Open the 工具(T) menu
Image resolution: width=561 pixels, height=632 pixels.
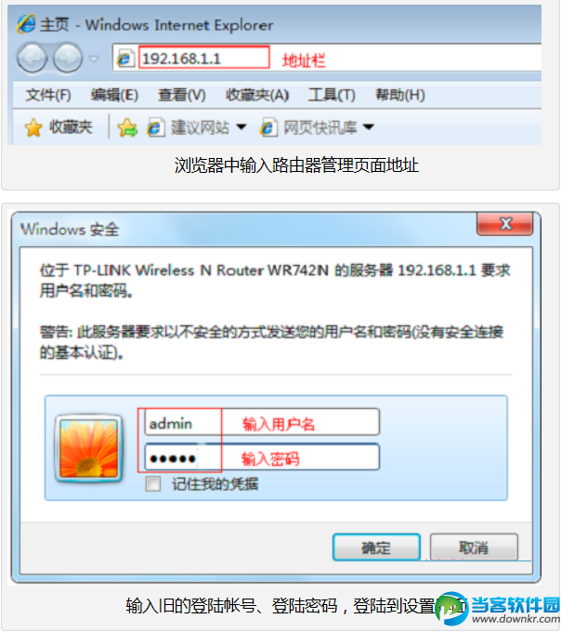pos(332,95)
